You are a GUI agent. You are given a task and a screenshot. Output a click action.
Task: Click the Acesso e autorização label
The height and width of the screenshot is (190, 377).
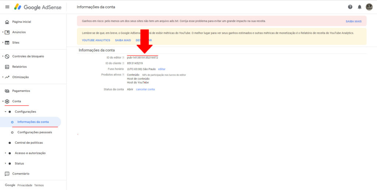click(x=30, y=153)
